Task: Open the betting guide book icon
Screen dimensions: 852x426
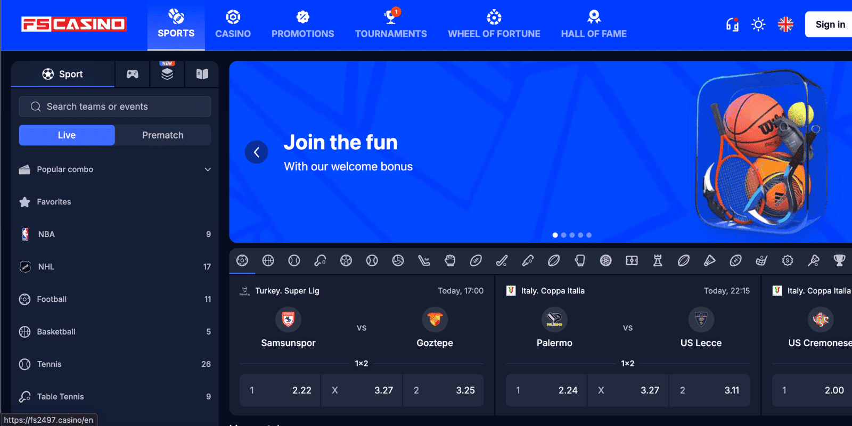Action: pyautogui.click(x=202, y=74)
